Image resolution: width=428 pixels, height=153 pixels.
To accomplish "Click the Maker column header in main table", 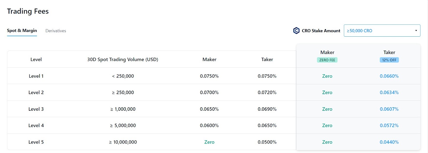I will coord(209,59).
